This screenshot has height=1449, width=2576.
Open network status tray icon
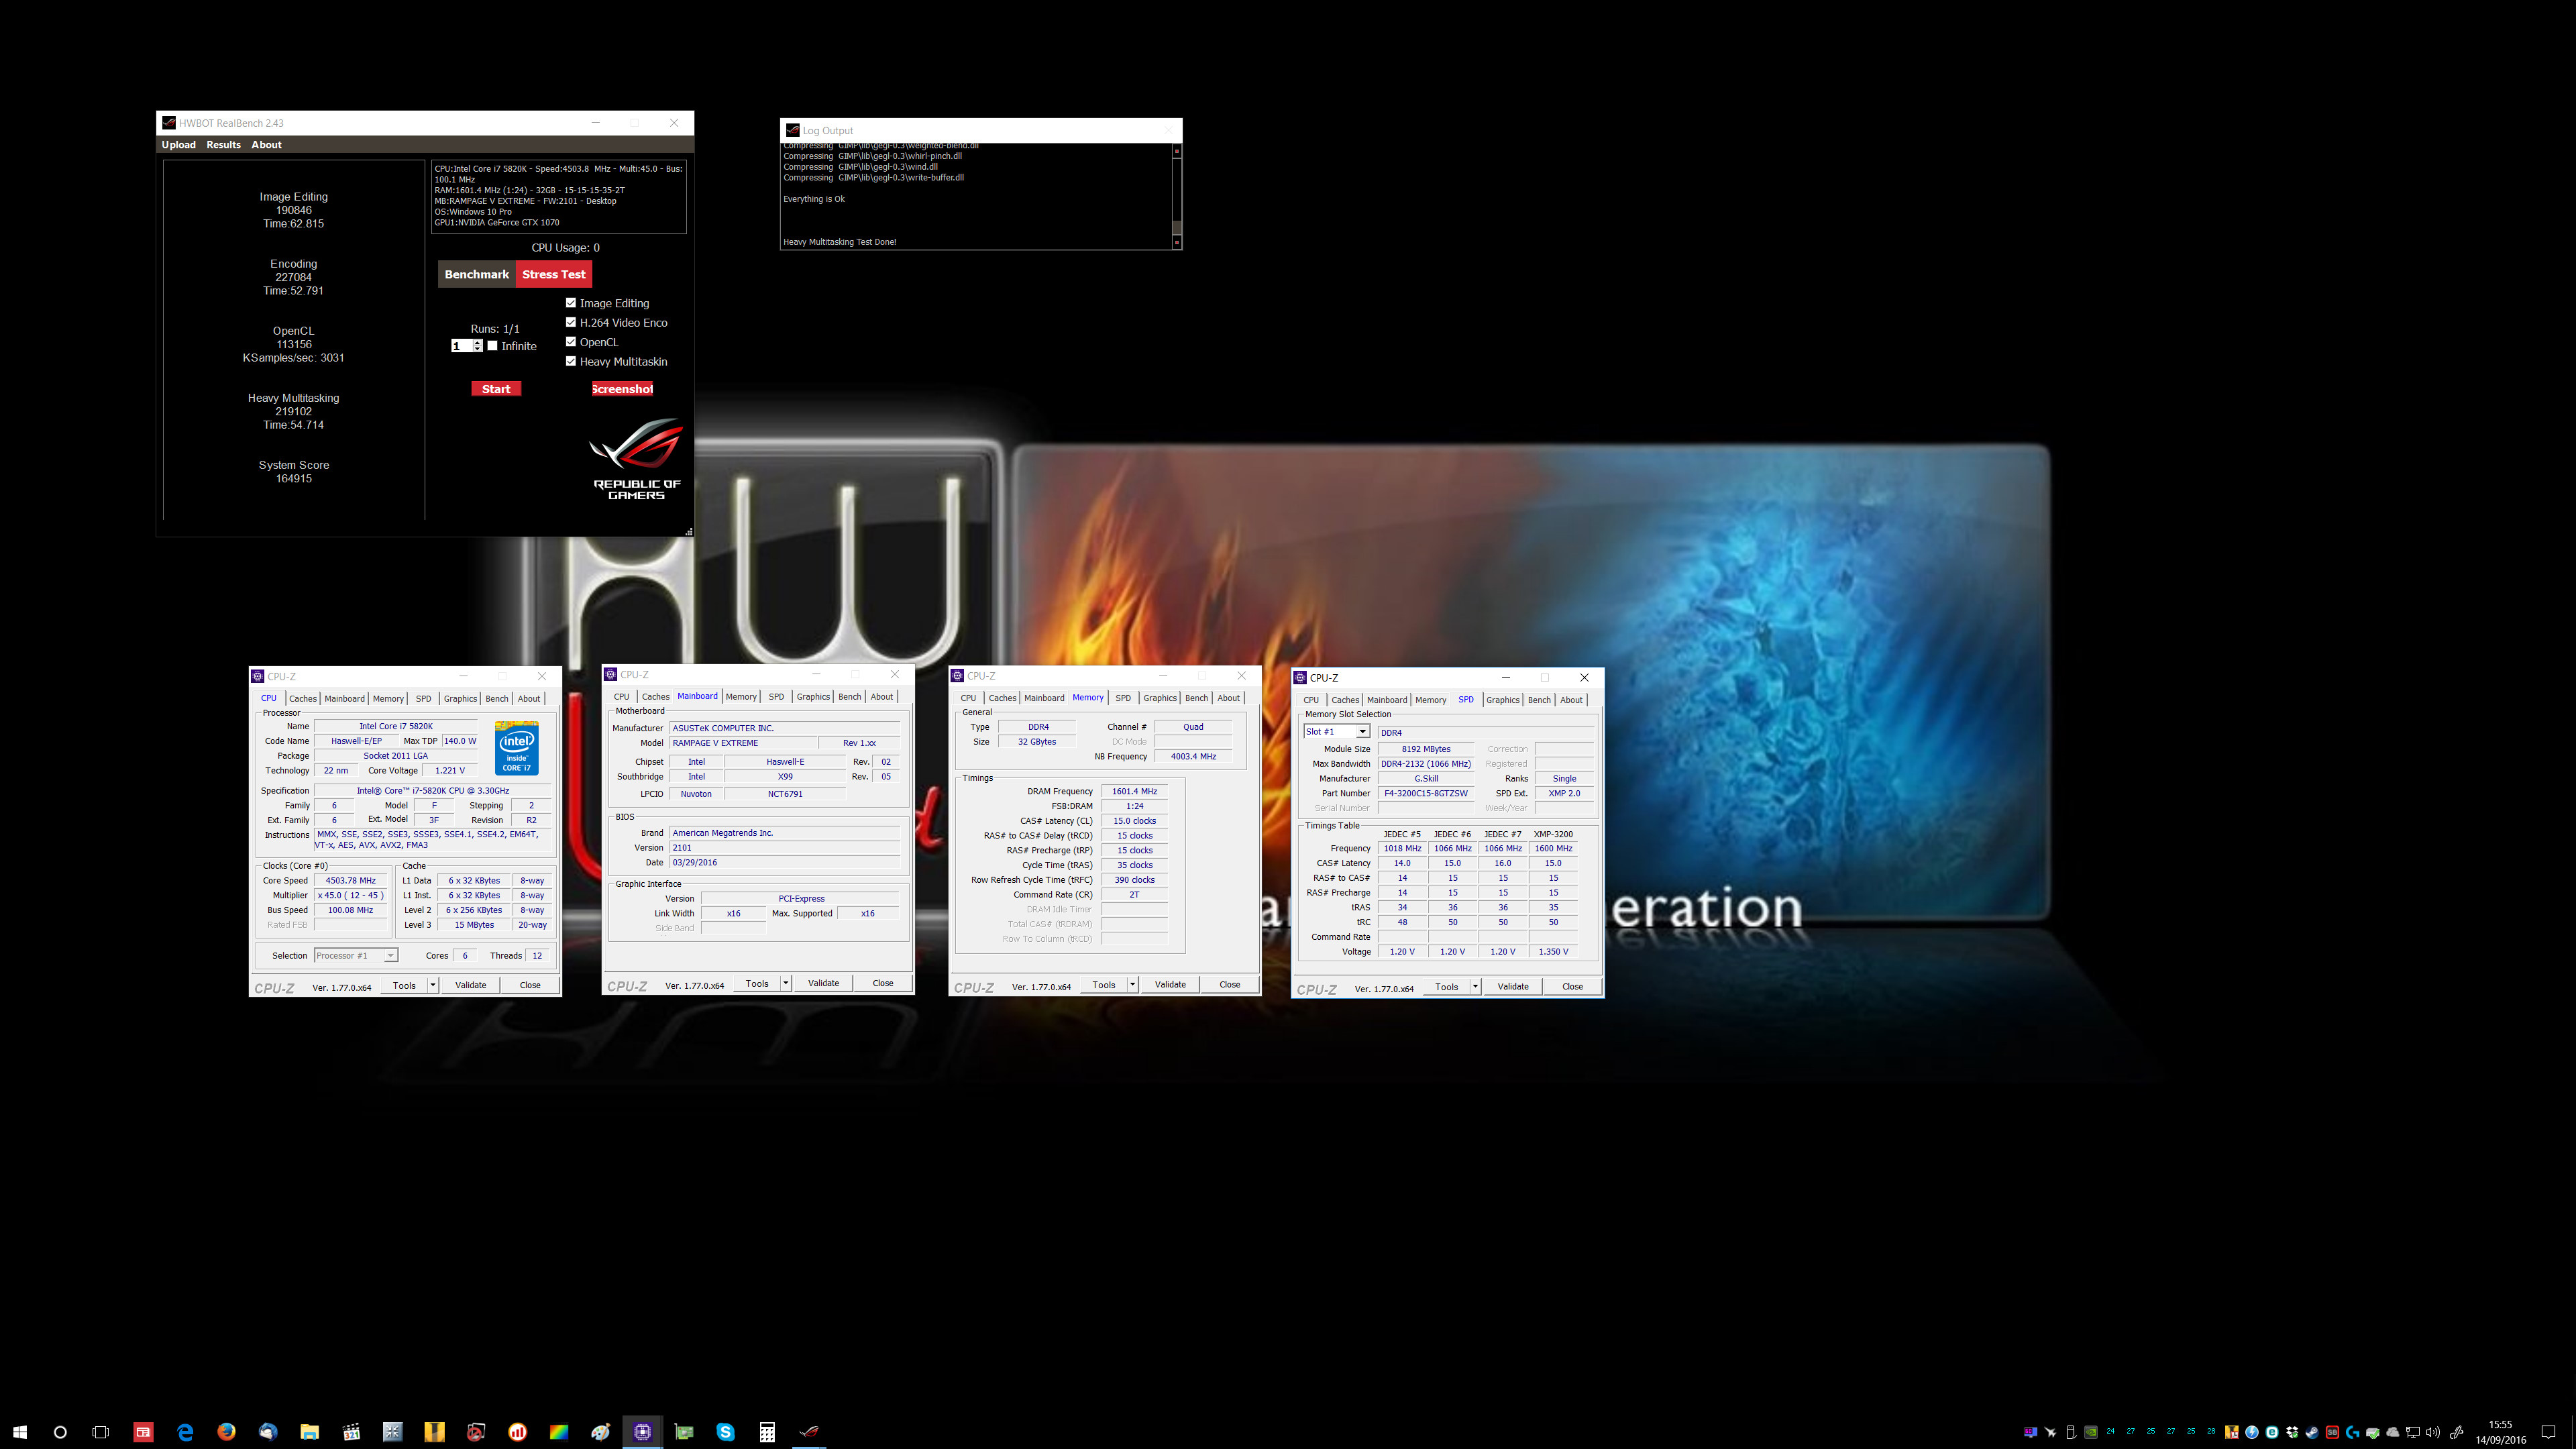2413,1432
